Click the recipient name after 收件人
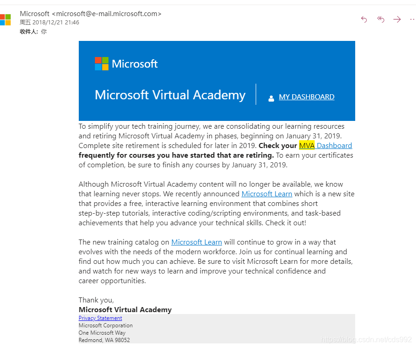 tap(44, 32)
